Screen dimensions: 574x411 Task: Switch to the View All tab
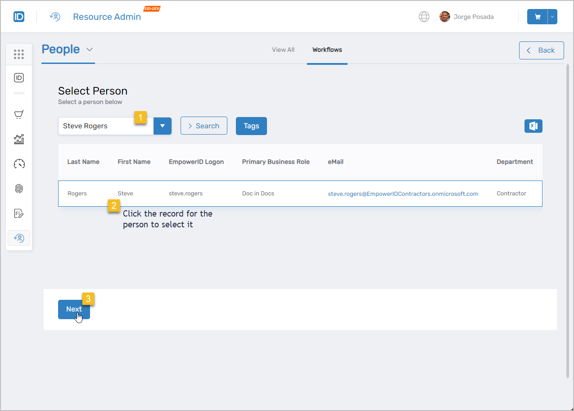pyautogui.click(x=283, y=50)
